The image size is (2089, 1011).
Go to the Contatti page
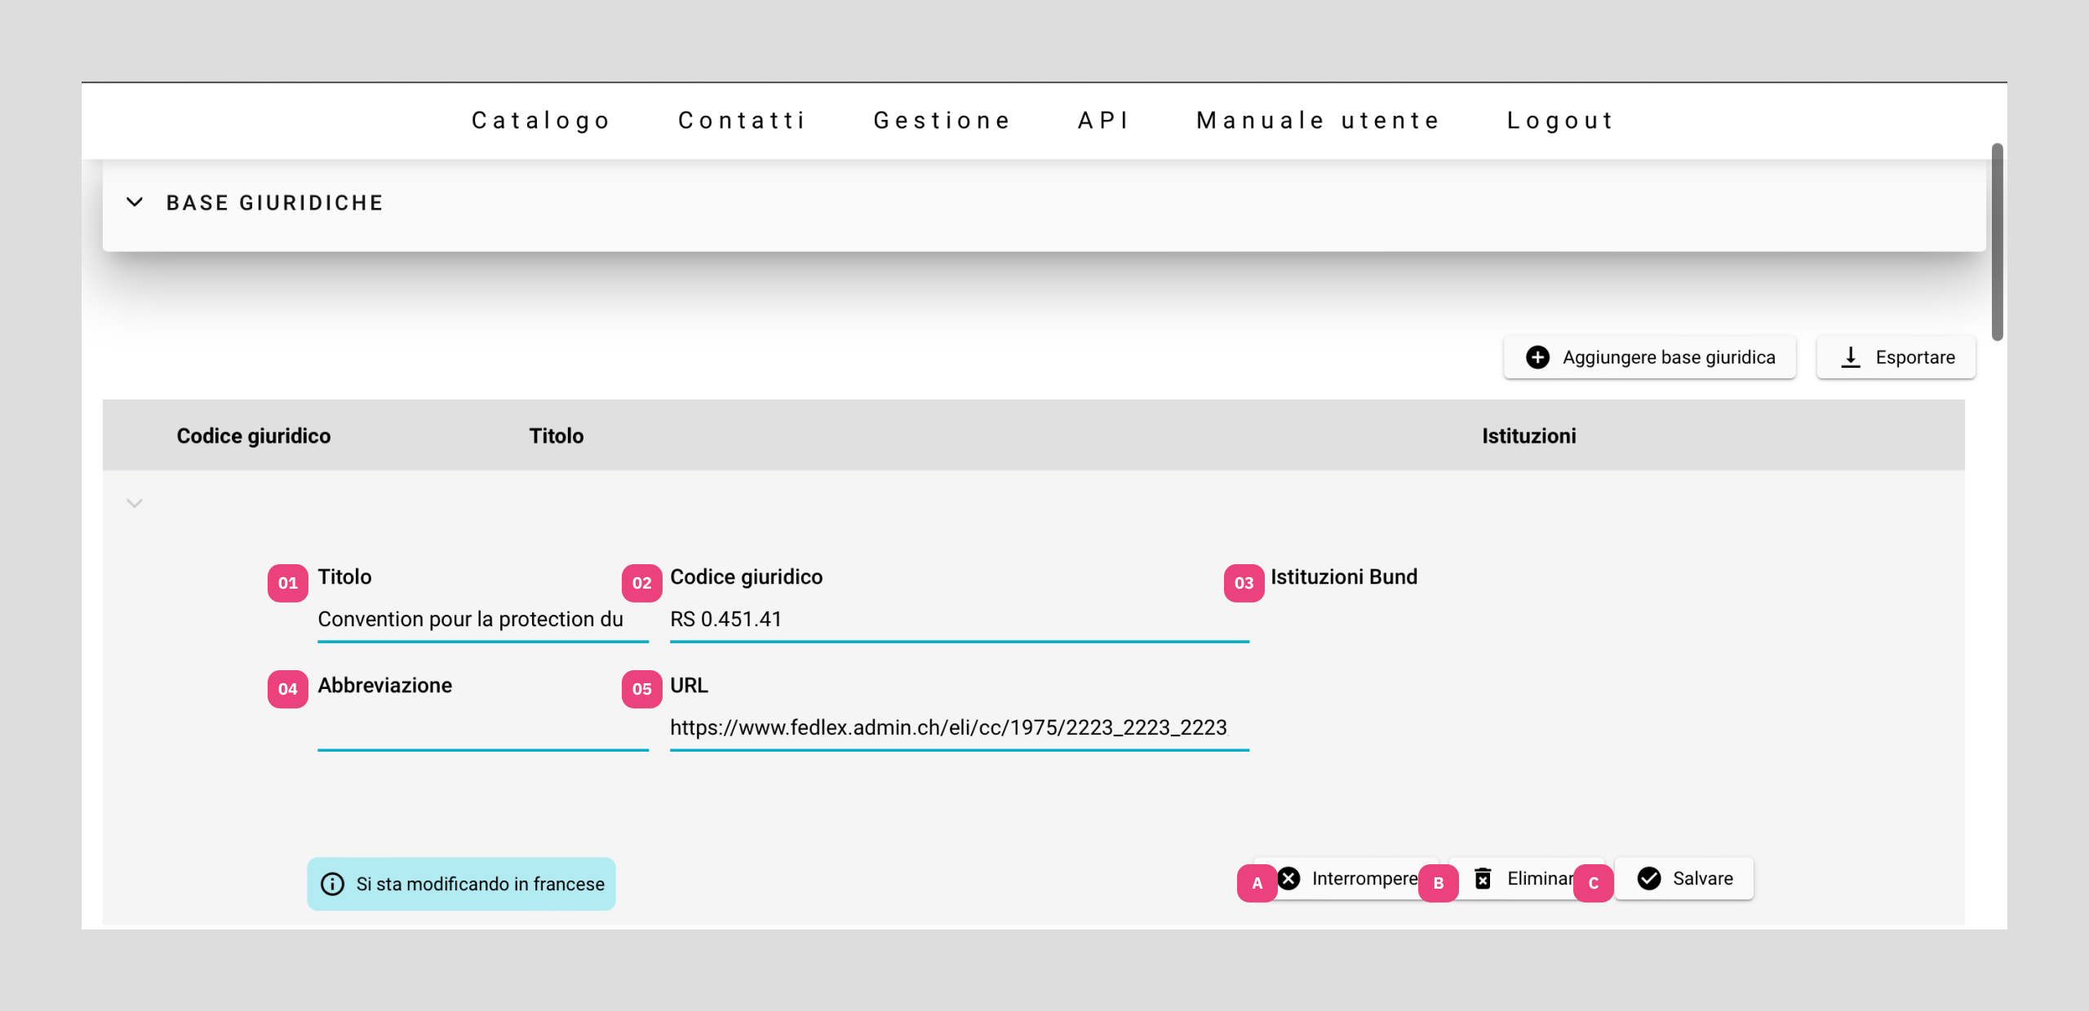pos(743,121)
